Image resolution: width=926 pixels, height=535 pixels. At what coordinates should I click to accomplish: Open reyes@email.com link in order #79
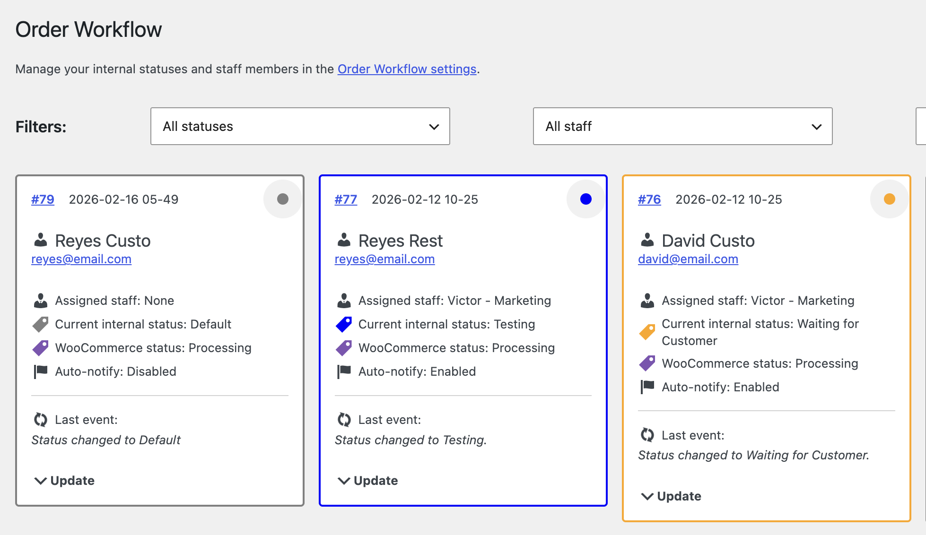pos(81,259)
